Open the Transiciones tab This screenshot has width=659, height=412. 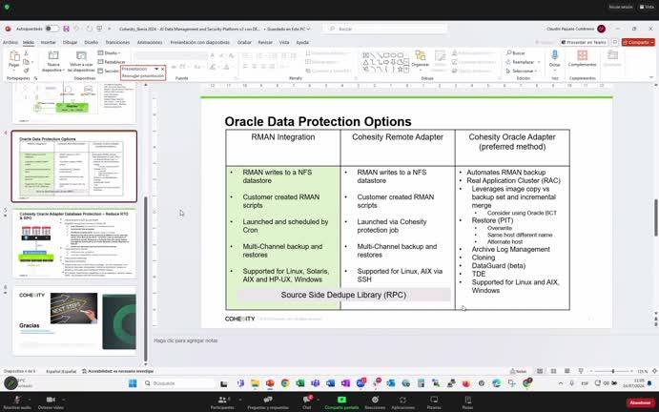[117, 43]
